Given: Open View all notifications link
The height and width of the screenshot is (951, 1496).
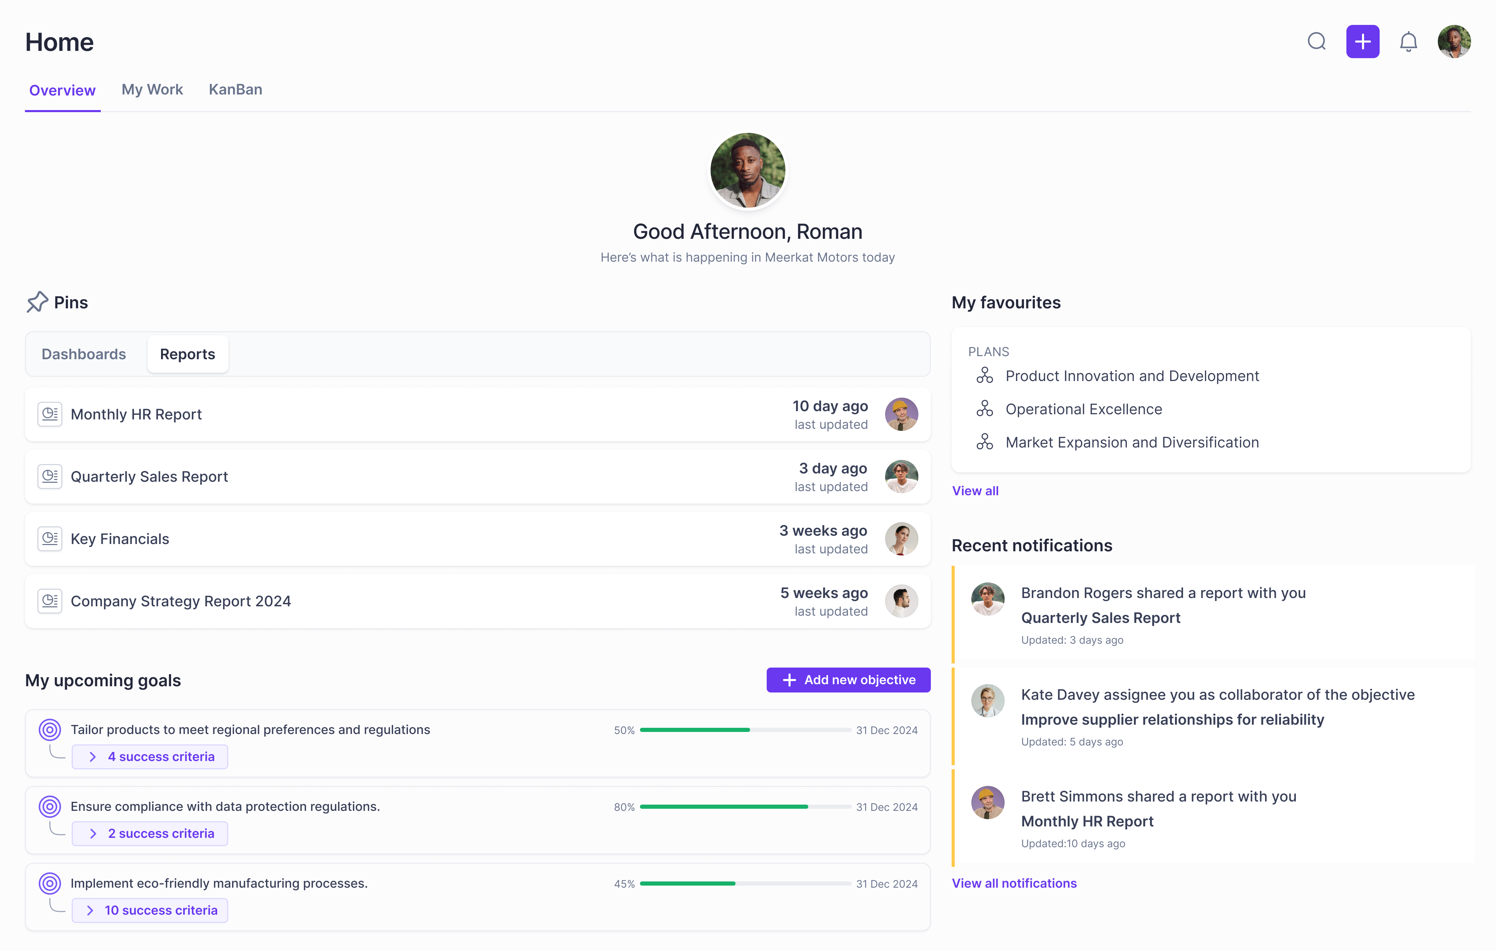Looking at the screenshot, I should pyautogui.click(x=1014, y=883).
